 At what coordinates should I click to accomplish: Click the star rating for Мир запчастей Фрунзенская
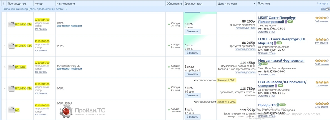322,61
